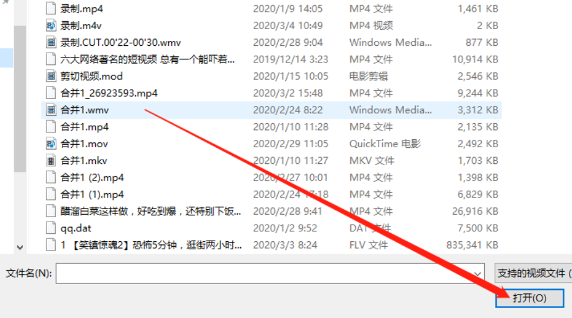Click inside the 文件名(N) text field
Image resolution: width=572 pixels, height=318 pixels.
click(x=264, y=273)
